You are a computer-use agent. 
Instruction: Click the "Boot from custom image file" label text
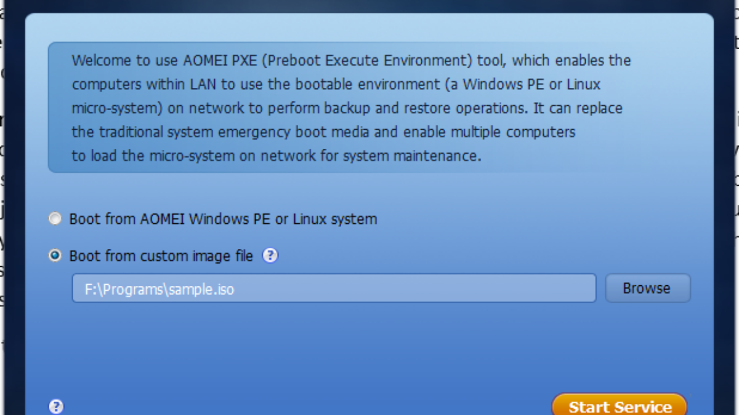coord(161,256)
